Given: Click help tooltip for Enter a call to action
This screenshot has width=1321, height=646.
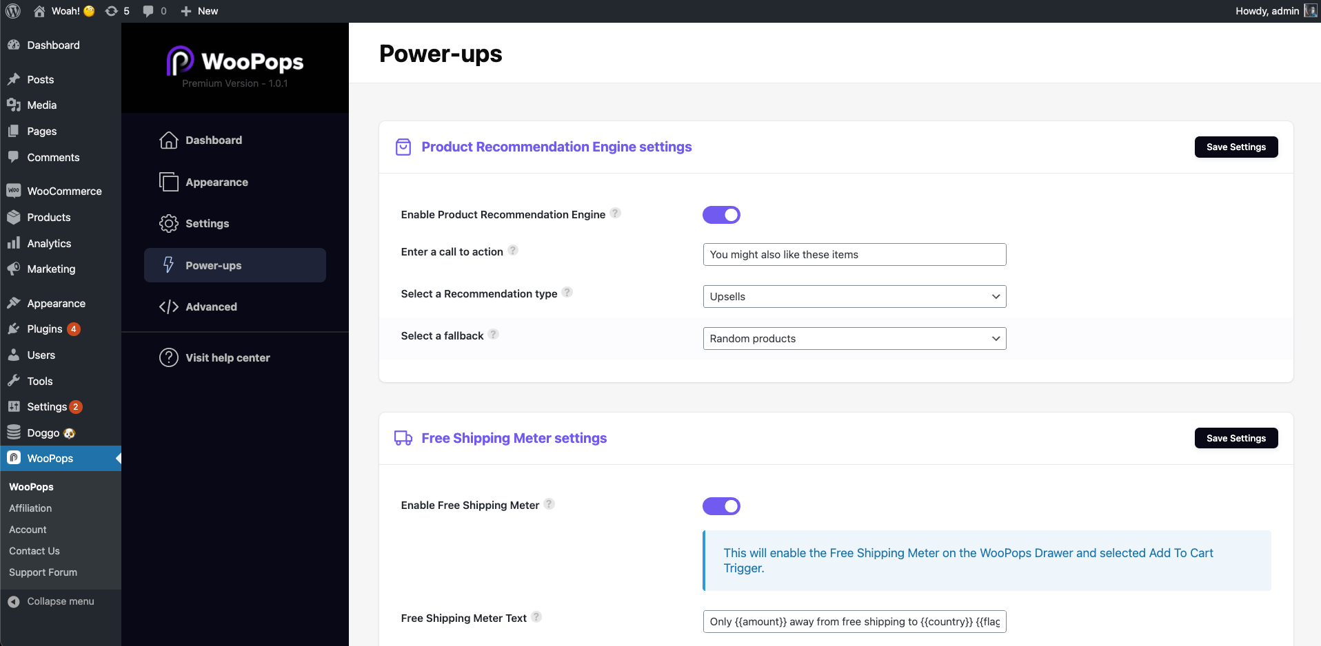Looking at the screenshot, I should [513, 251].
